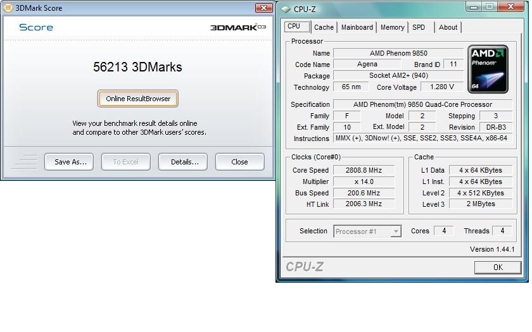The width and height of the screenshot is (532, 332).
Task: Click the disabled maximize button in CPU-Z
Action: 490,6
